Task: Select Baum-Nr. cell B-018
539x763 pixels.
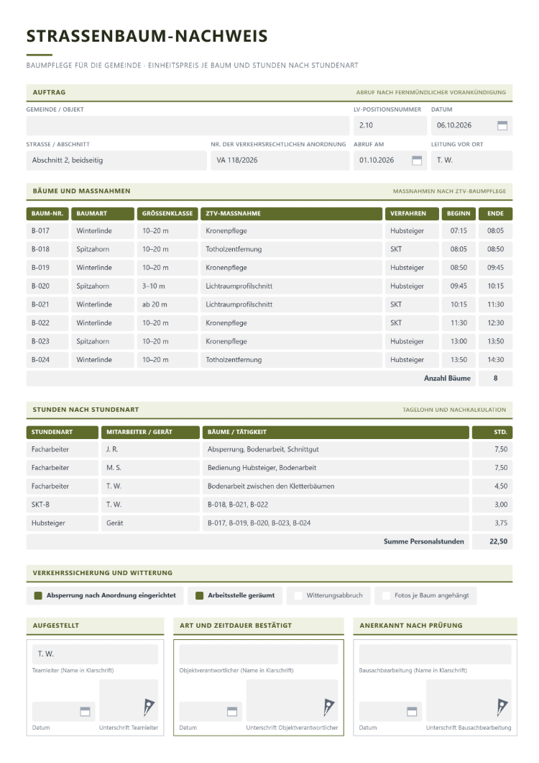Action: tap(47, 249)
